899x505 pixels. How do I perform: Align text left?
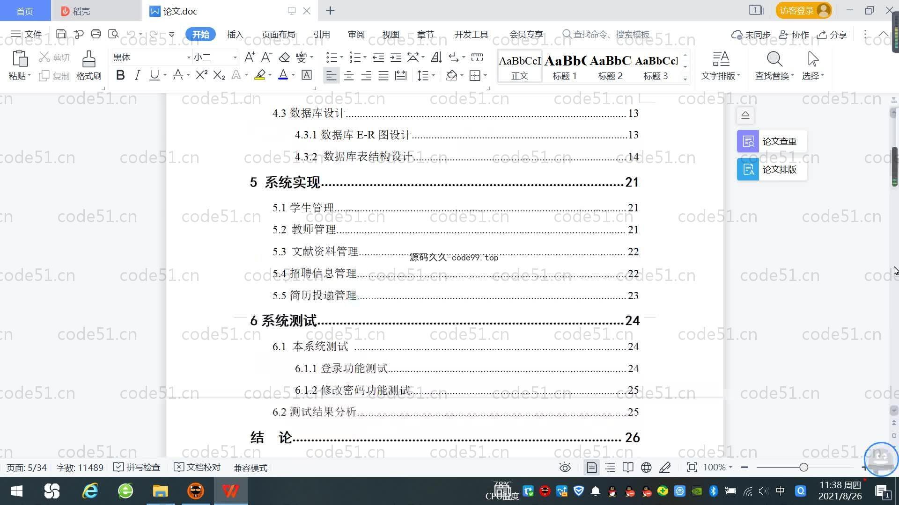(x=331, y=75)
